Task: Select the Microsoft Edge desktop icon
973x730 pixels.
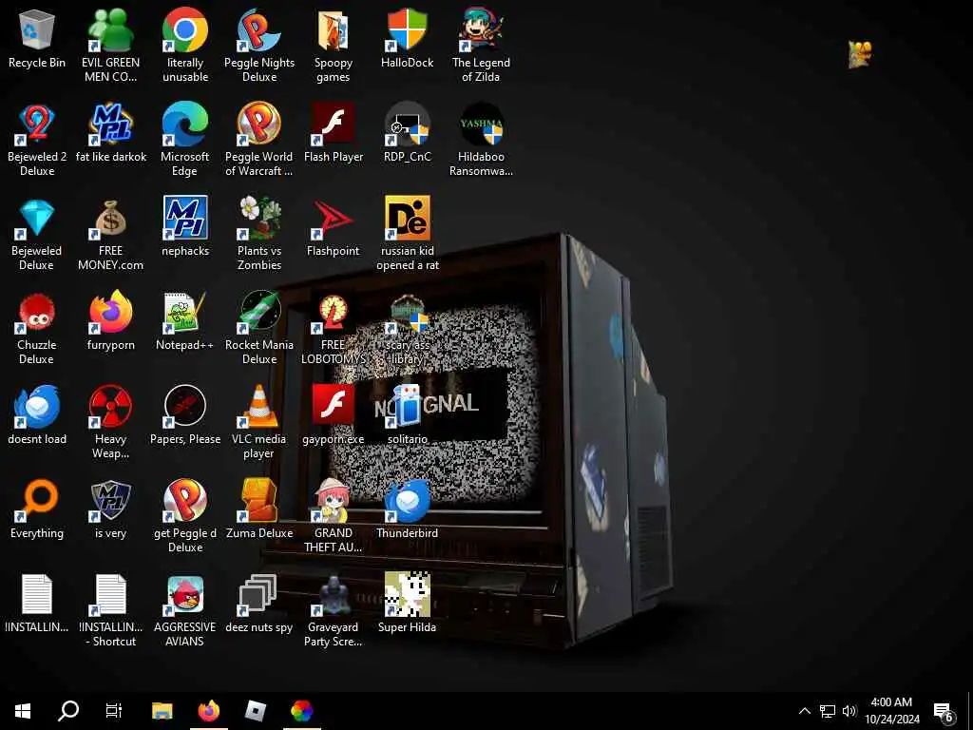Action: click(185, 125)
